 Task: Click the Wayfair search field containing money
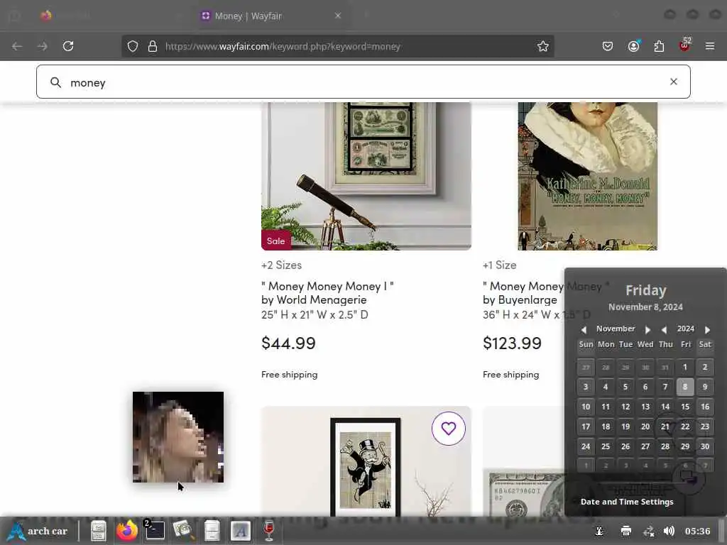coord(363,82)
